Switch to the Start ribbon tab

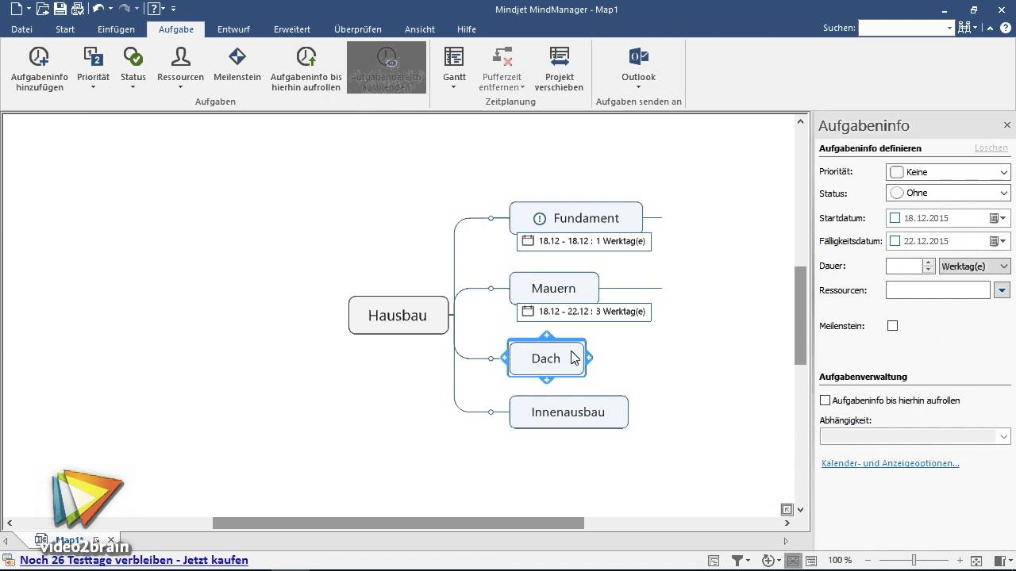click(x=65, y=29)
